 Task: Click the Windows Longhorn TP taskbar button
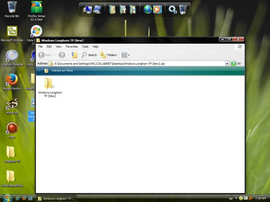pyautogui.click(x=56, y=199)
